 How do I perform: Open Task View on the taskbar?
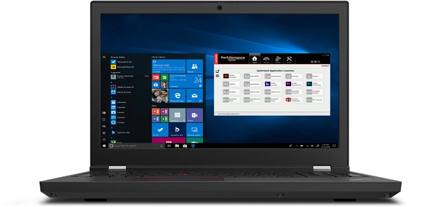(169, 146)
